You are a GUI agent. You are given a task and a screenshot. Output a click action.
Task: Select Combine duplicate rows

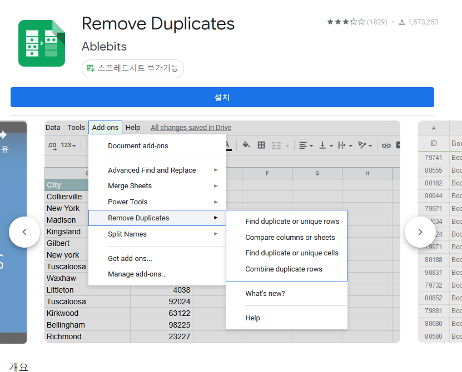[287, 269]
